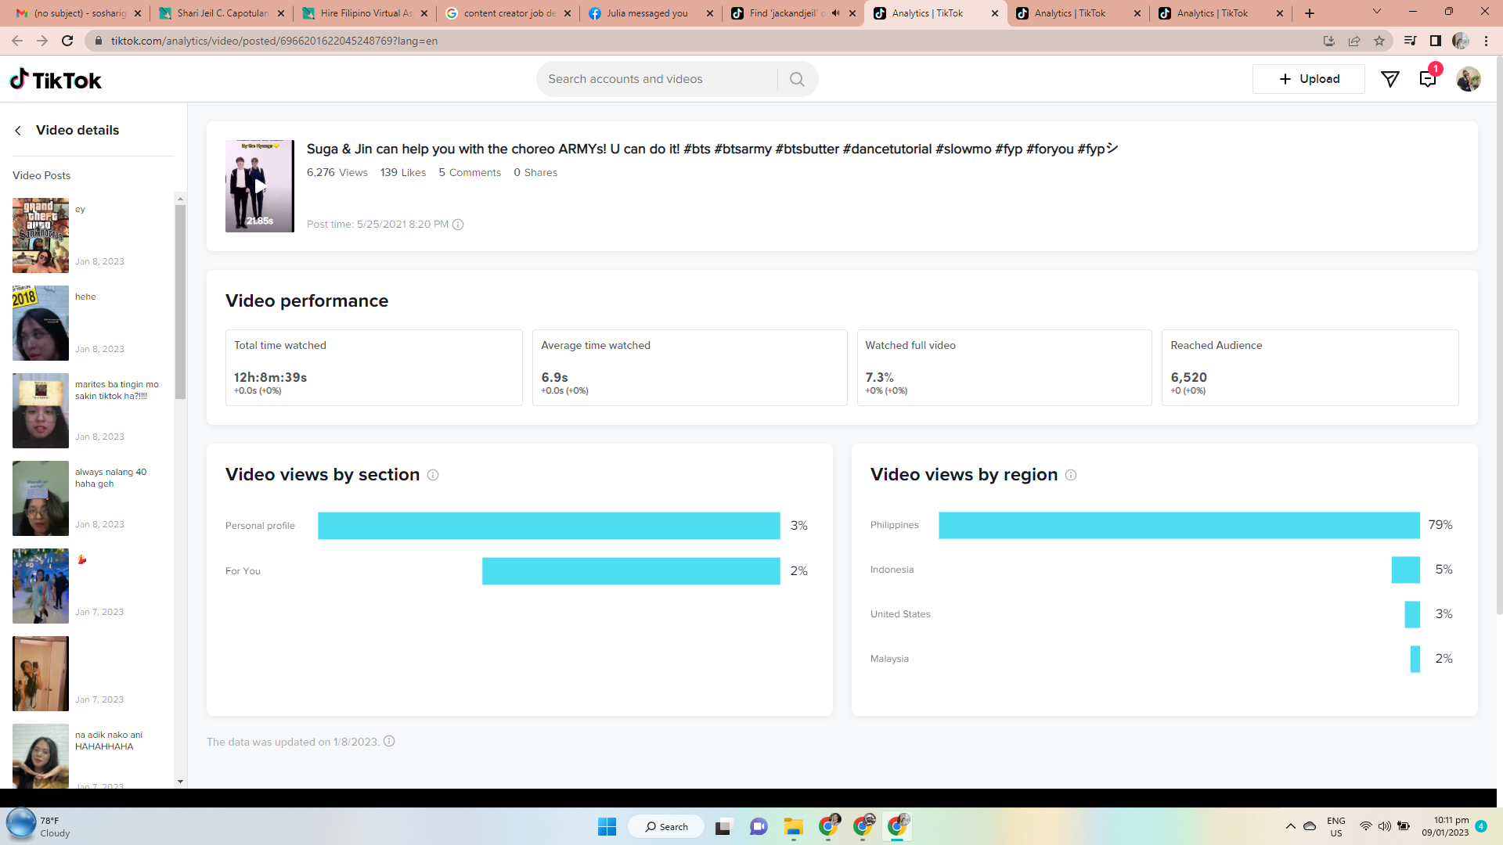
Task: Open Chrome tab search dropdown arrow
Action: (x=1376, y=12)
